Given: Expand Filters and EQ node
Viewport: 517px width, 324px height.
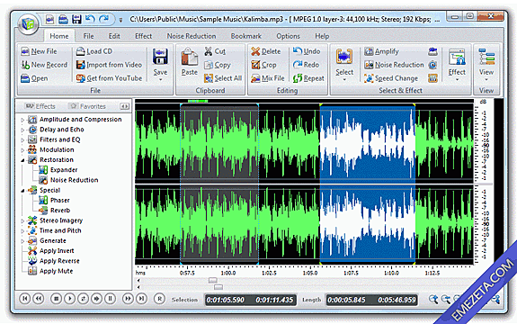Looking at the screenshot, I should coord(22,139).
